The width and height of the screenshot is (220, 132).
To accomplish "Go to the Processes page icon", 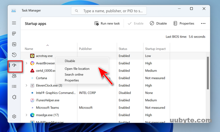I will pyautogui.click(x=14, y=33).
